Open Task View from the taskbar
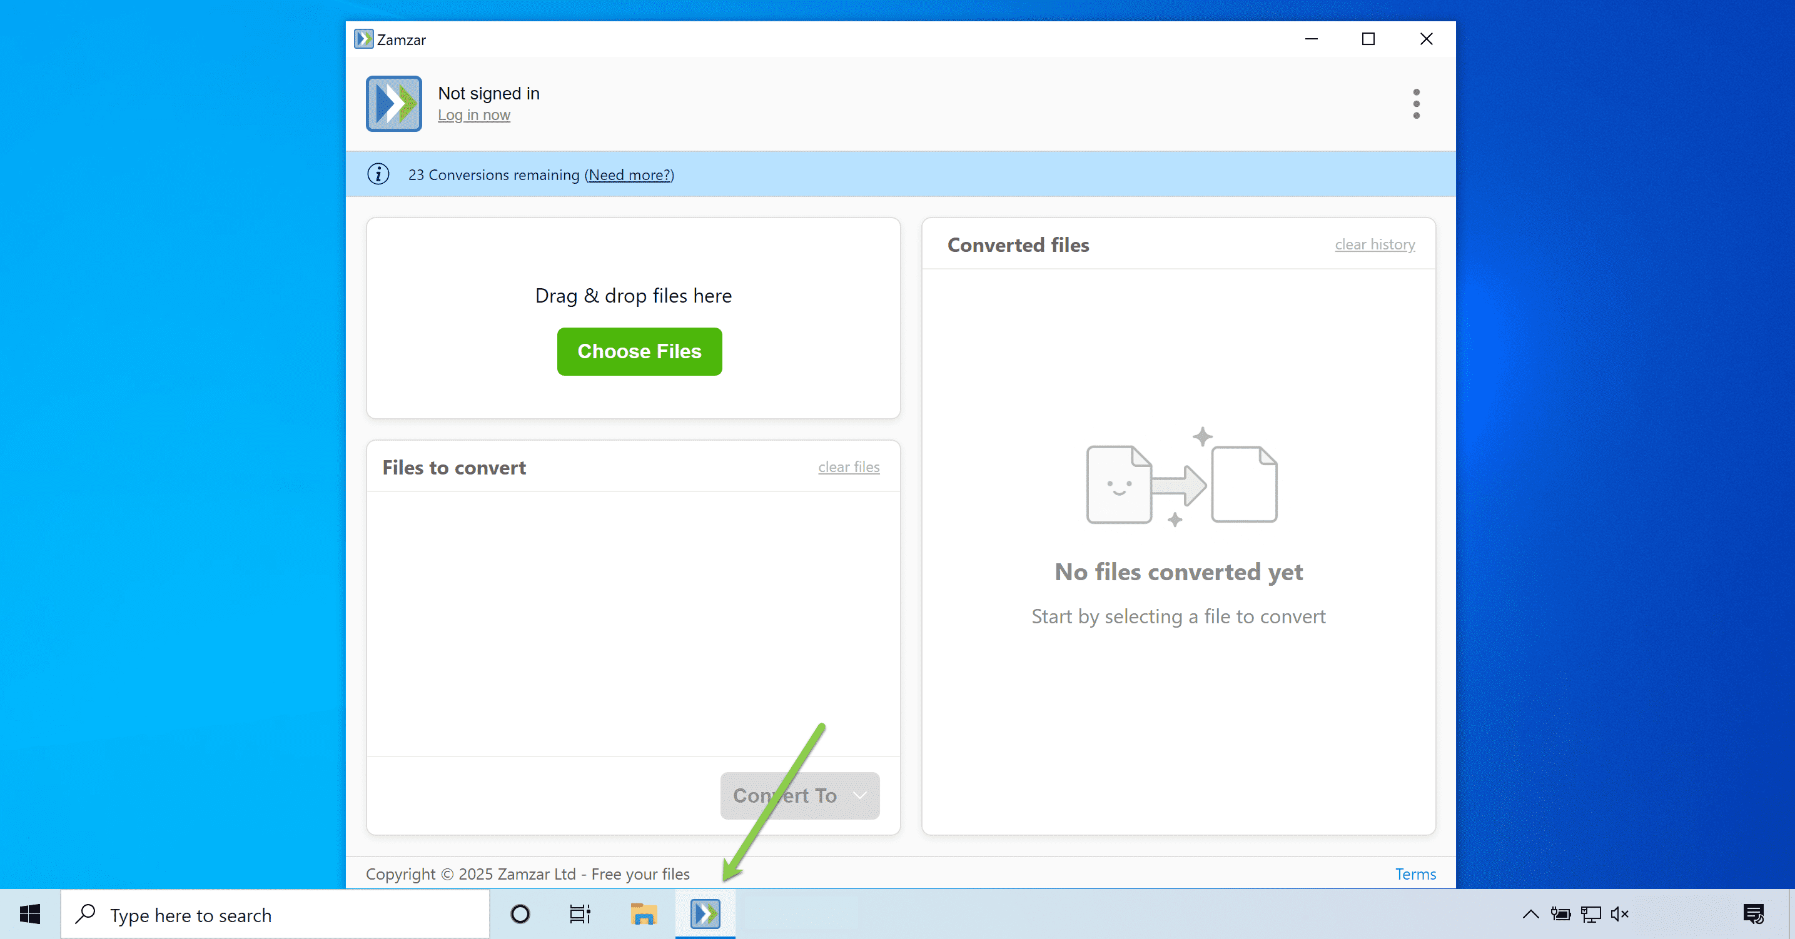 click(579, 914)
